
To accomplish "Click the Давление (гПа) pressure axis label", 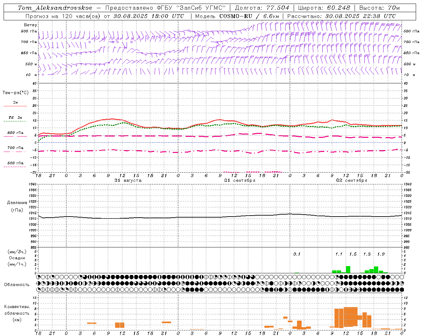I will coord(17,206).
